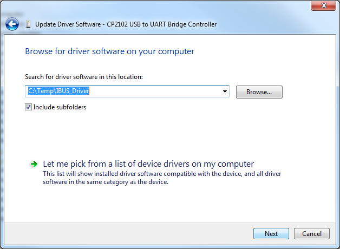Click the device icon beside the window title
This screenshot has width=340, height=249.
[x=28, y=24]
